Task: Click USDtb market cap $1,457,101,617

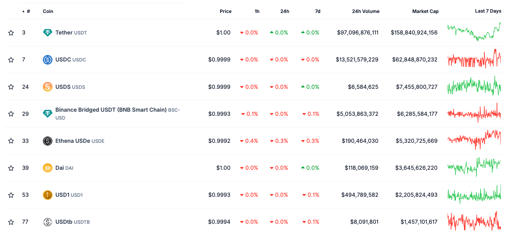Action: pos(419,222)
